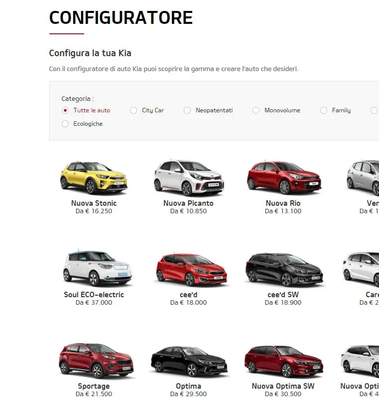Open the Sportage model name link

point(94,386)
